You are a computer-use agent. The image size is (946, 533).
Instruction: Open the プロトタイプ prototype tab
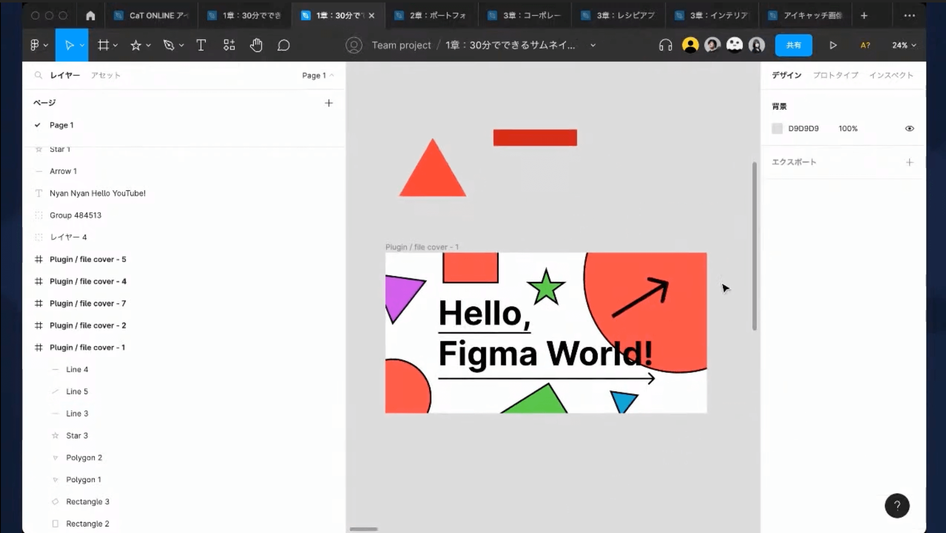835,75
